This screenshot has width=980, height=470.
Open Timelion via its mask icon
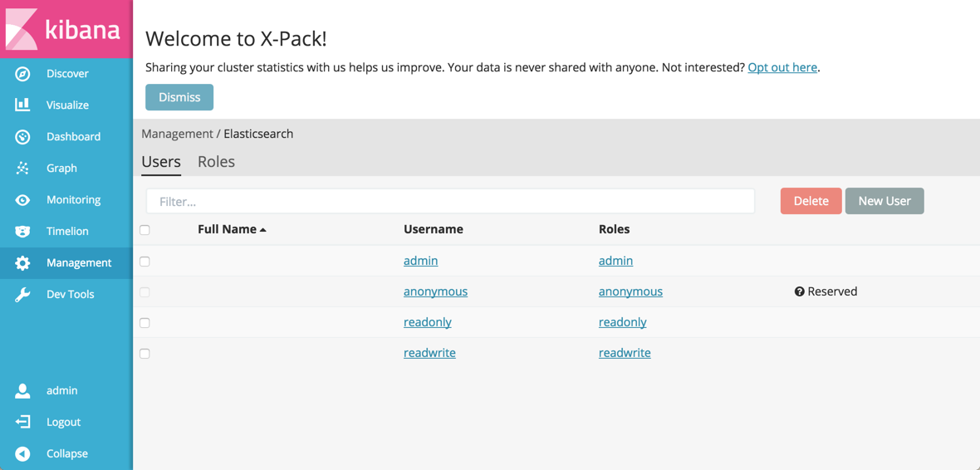click(22, 232)
